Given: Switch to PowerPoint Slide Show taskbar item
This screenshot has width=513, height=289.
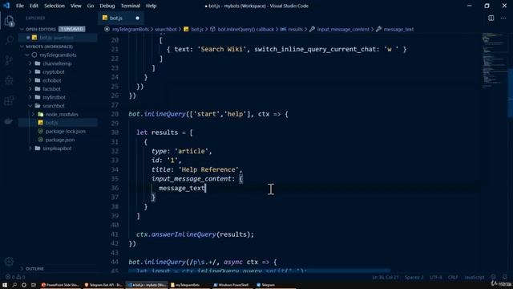Looking at the screenshot, I should (x=60, y=285).
